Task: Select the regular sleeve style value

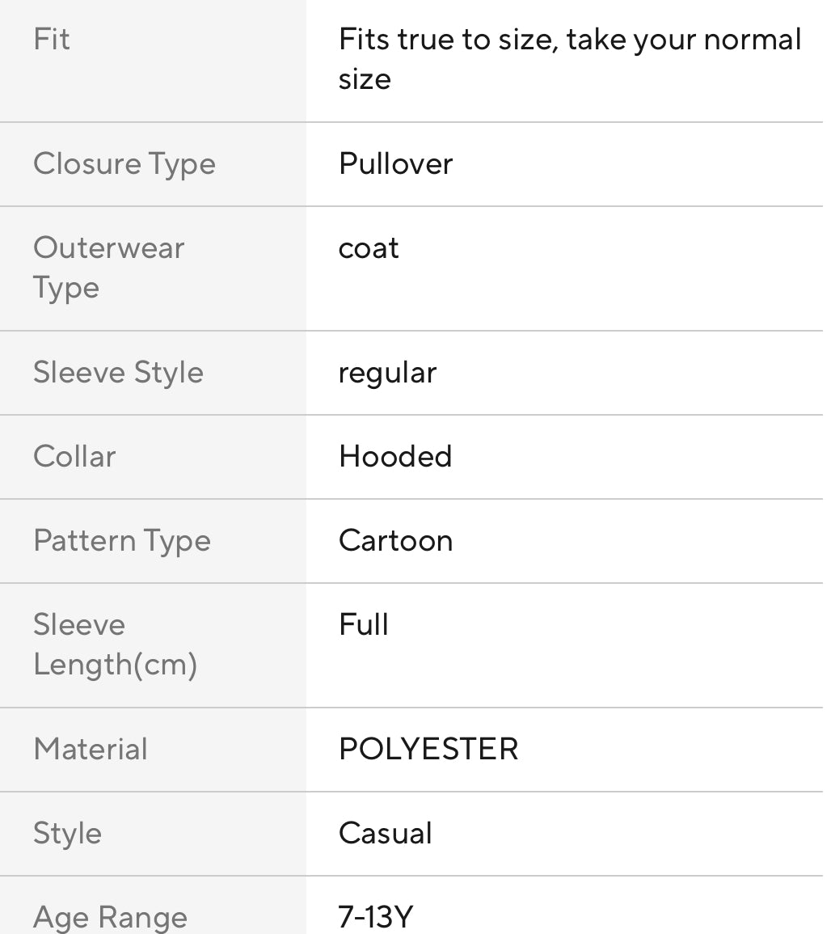Action: coord(388,373)
